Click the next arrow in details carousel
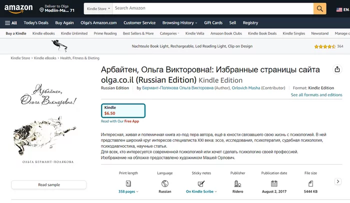 click(337, 182)
